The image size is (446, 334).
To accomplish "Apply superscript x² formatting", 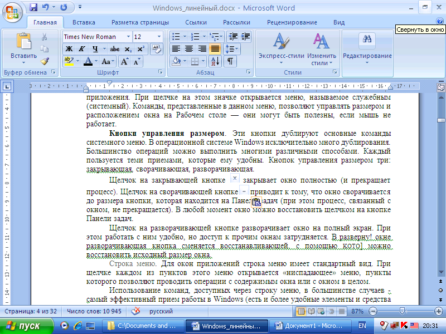I will [x=141, y=49].
